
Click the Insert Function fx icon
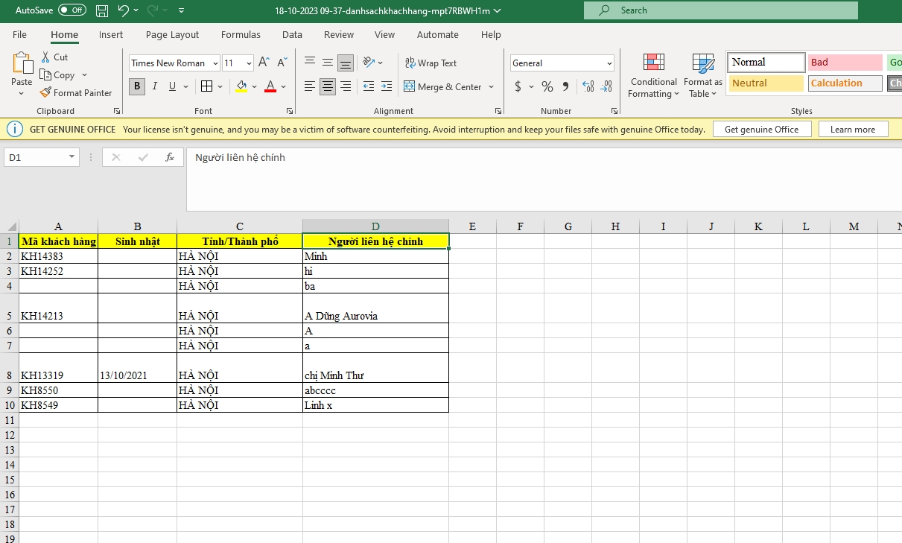(x=170, y=157)
